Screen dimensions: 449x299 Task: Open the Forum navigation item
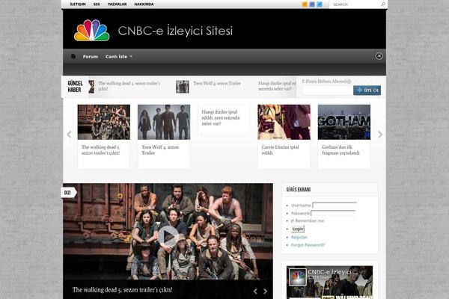(91, 57)
